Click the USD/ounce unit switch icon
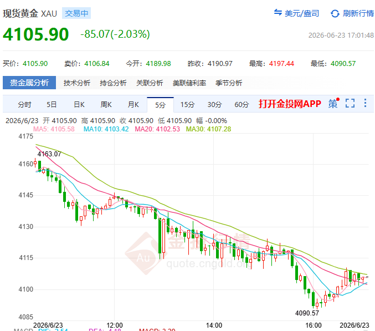Image resolution: width=375 pixels, height=331 pixels. tap(278, 12)
